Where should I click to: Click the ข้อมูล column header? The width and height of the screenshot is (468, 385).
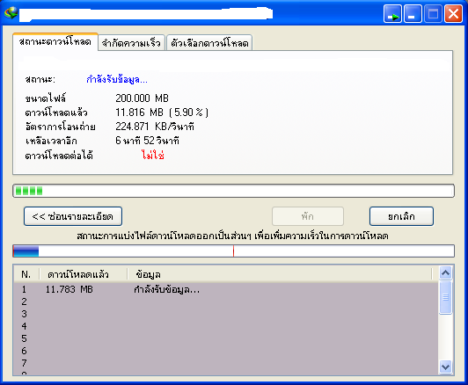[x=280, y=274]
